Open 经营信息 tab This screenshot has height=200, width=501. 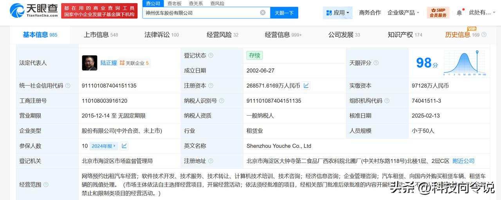click(283, 35)
